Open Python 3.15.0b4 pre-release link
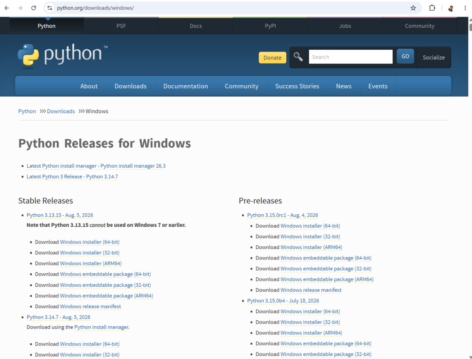Screen dimensions: 472x359 click(x=283, y=300)
